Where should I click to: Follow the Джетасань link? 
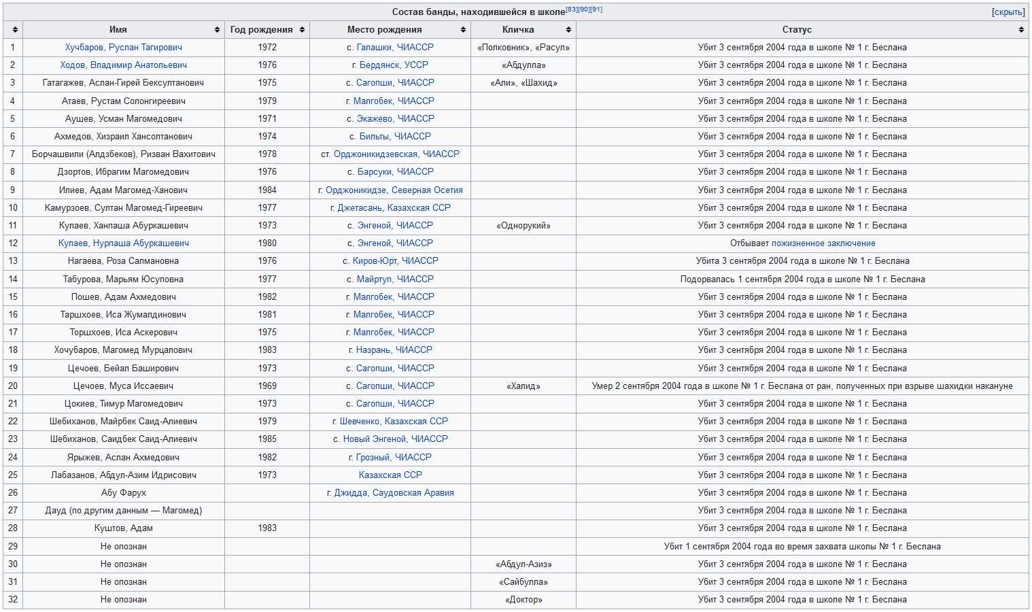[360, 208]
